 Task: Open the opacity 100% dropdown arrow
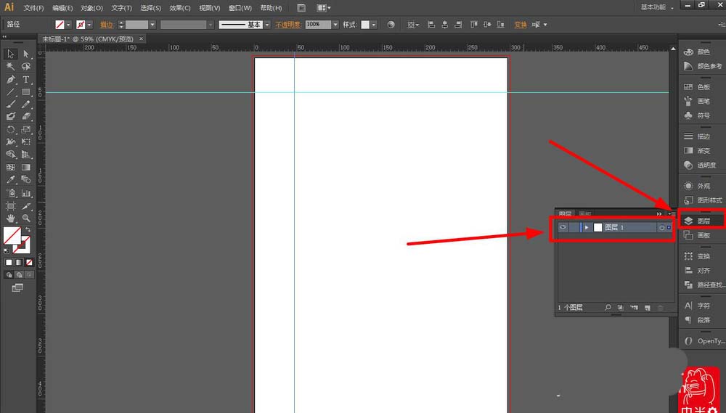tap(335, 25)
